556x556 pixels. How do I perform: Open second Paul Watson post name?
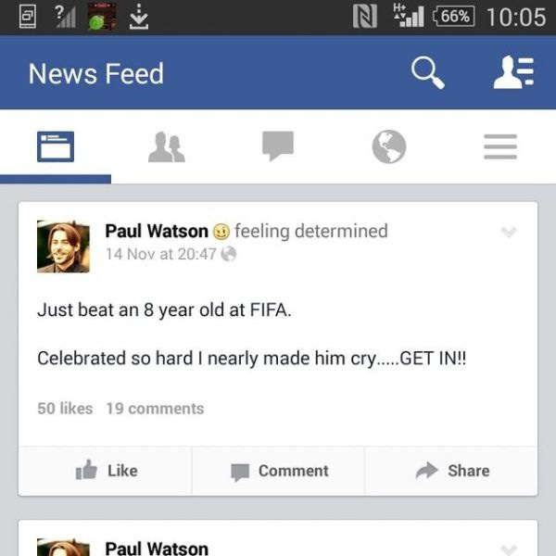[x=157, y=549]
